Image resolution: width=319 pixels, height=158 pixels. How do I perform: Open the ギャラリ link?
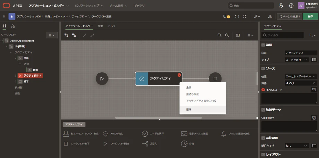(x=139, y=6)
